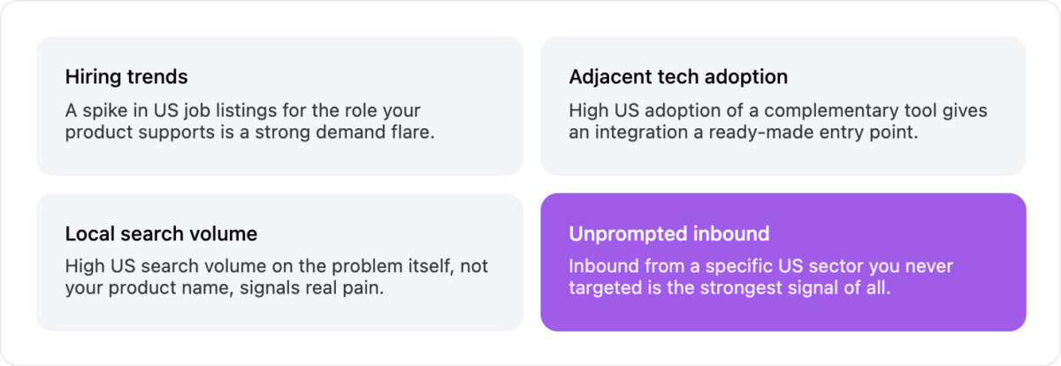Click 'High US adoption of a complementary' line
Screen dimensions: 1061x366
(x=778, y=111)
